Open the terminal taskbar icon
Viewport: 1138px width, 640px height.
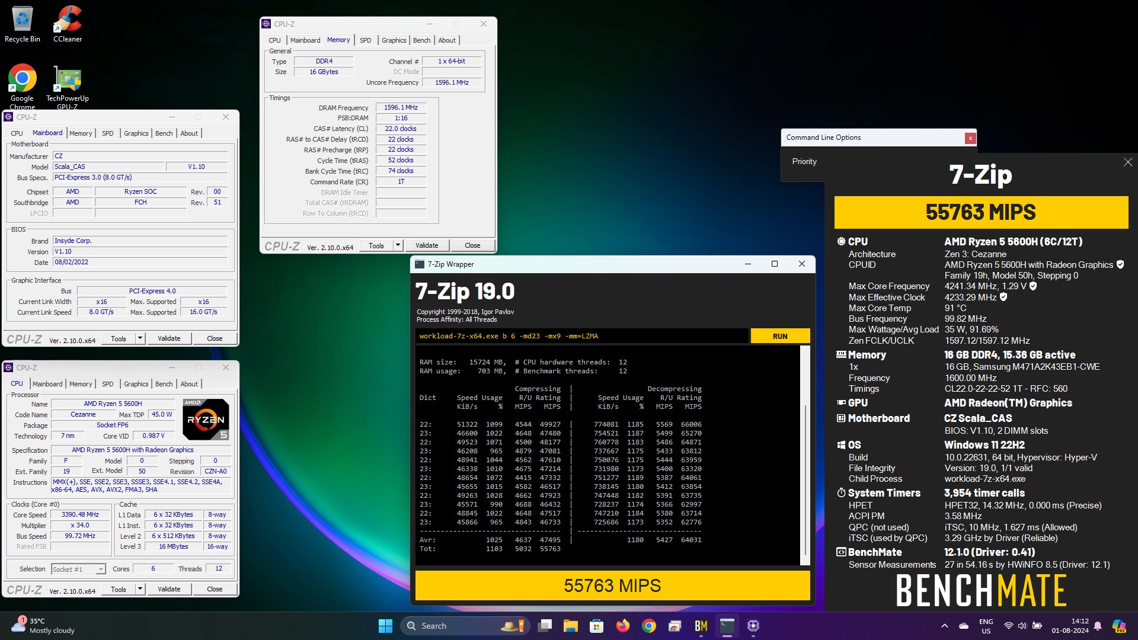point(727,626)
